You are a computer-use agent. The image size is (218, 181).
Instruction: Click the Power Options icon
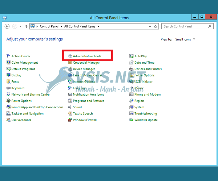point(8,101)
